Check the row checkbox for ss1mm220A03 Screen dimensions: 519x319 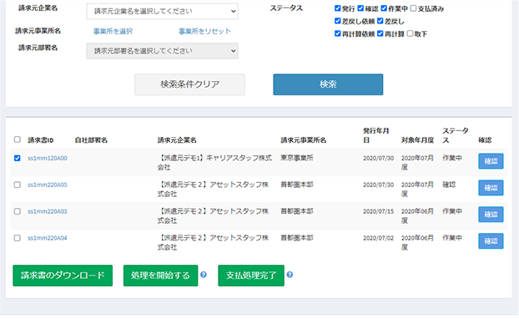[x=18, y=211]
